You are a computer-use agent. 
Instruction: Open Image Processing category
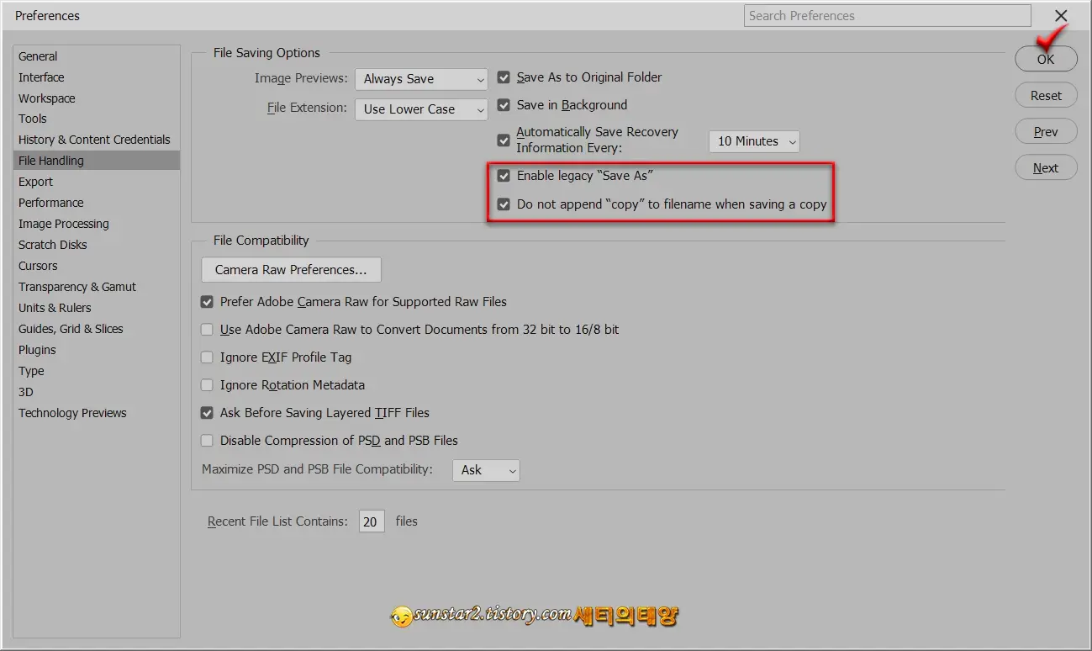tap(97, 224)
